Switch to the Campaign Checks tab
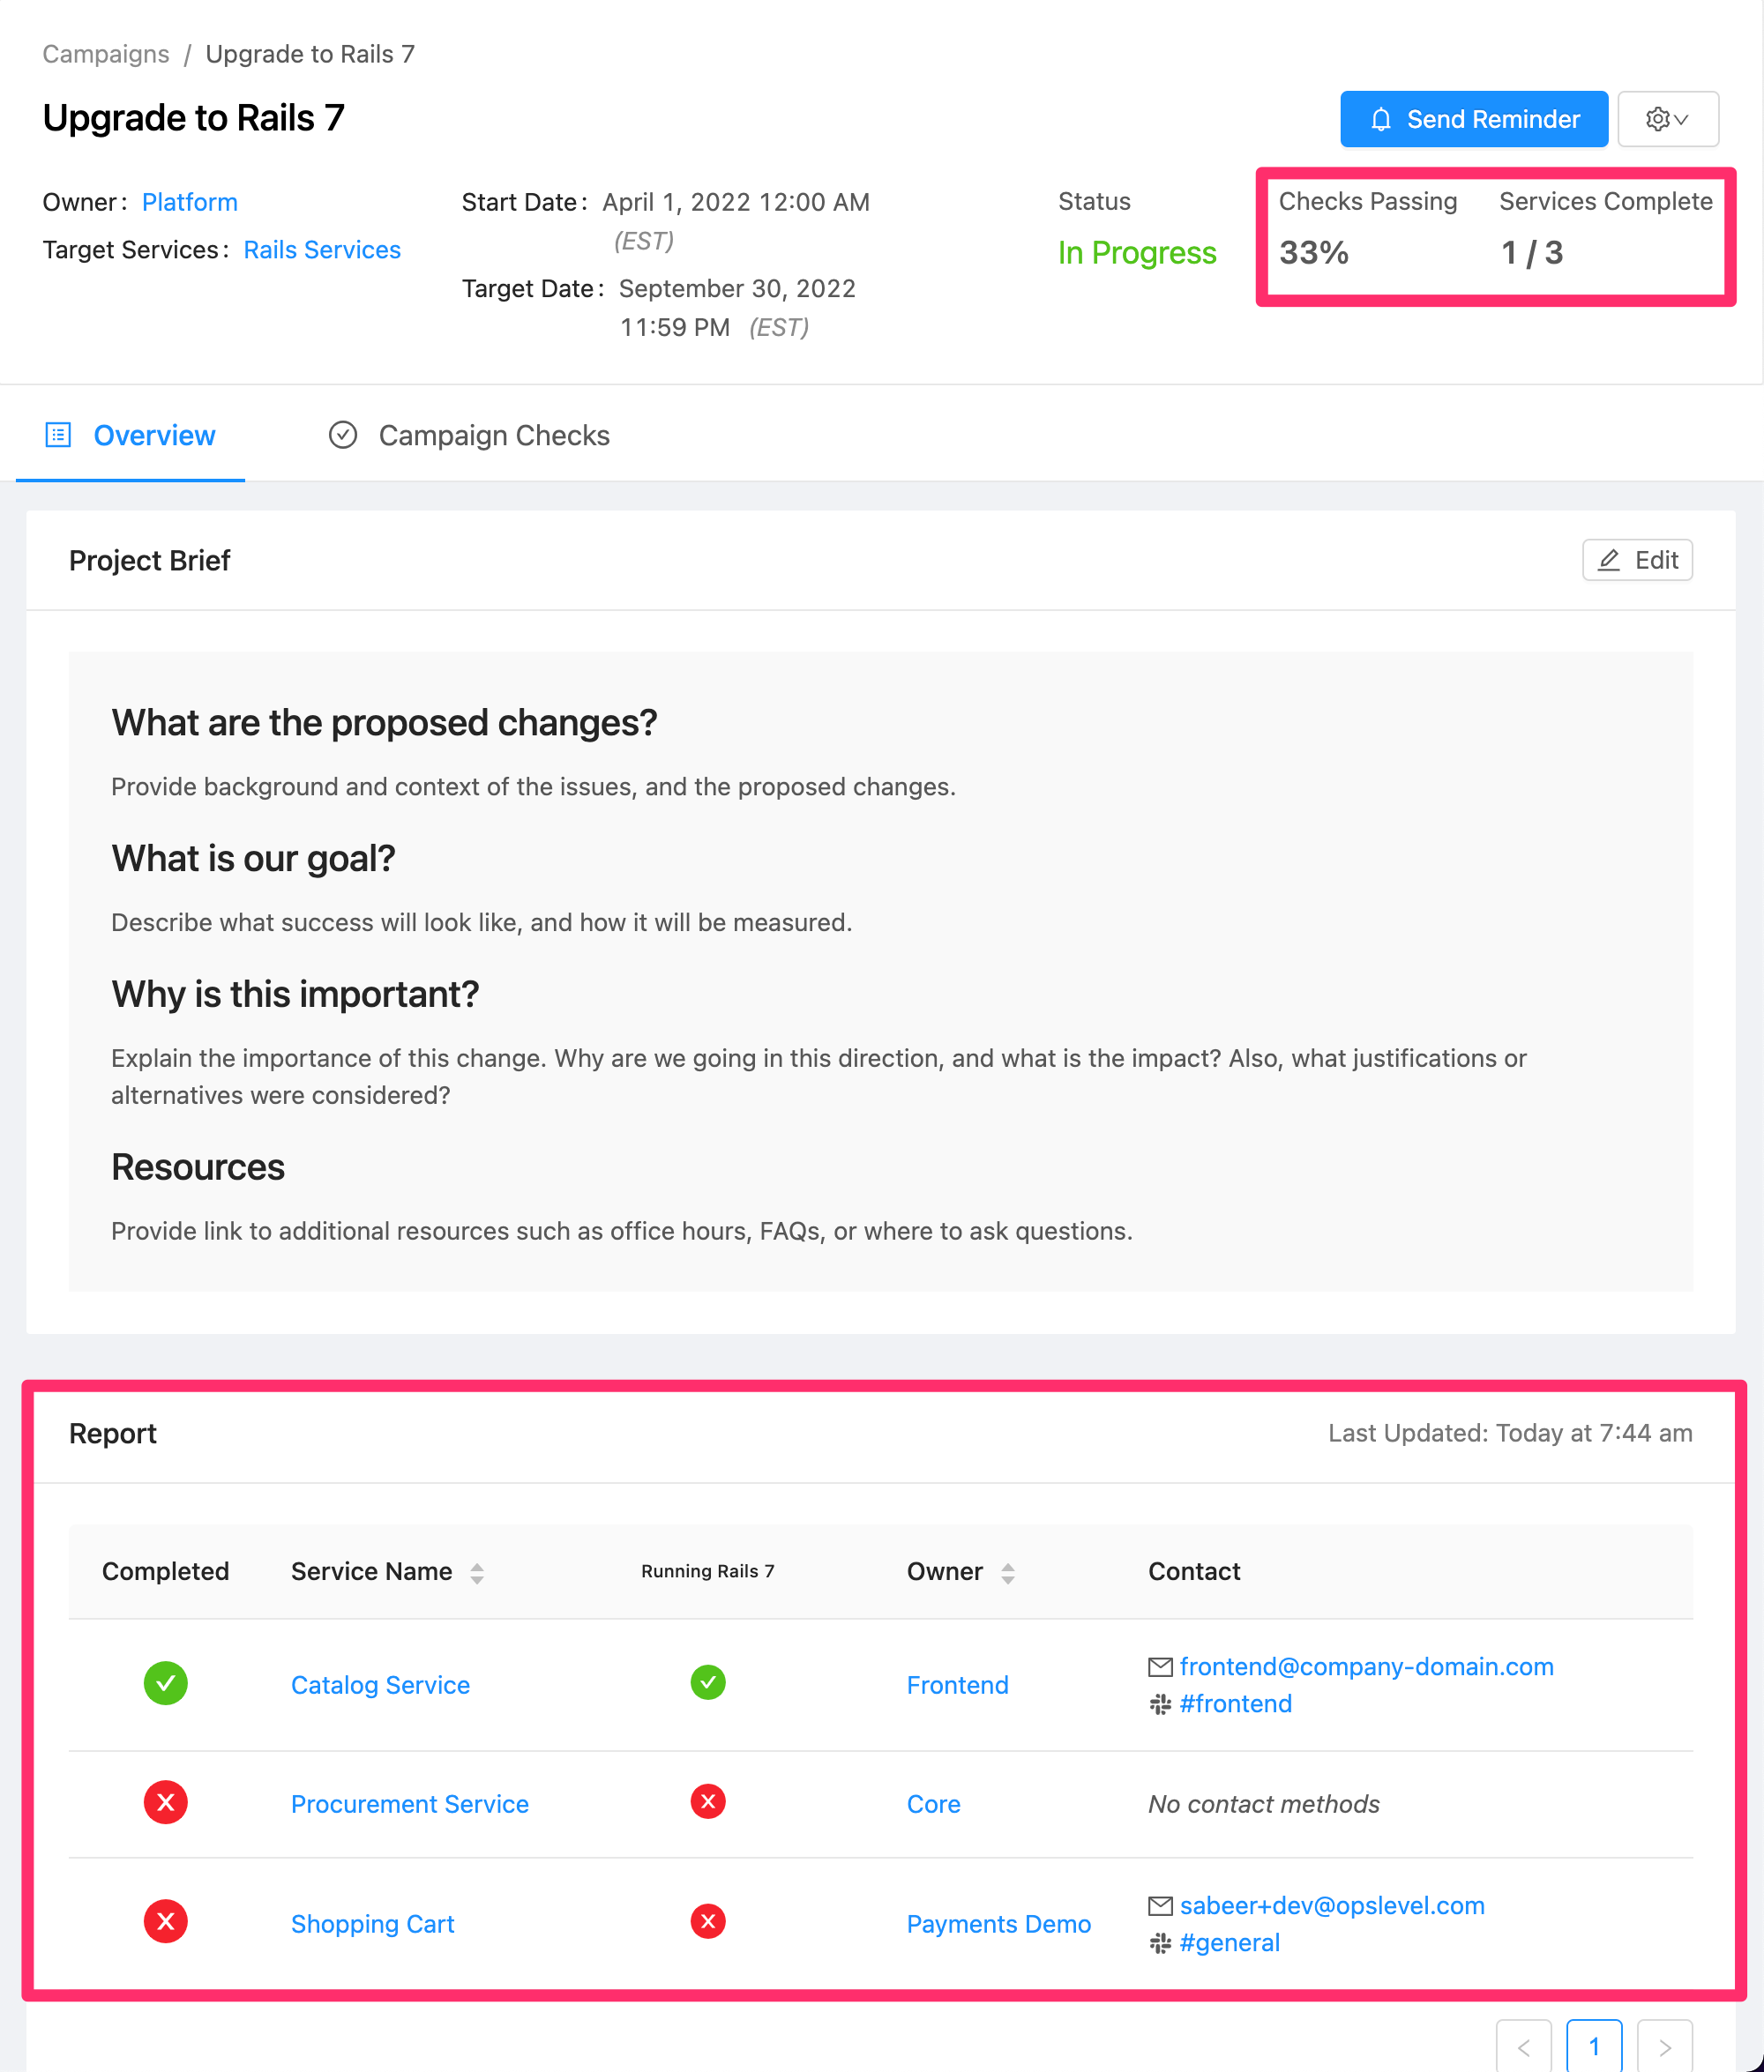 click(469, 435)
